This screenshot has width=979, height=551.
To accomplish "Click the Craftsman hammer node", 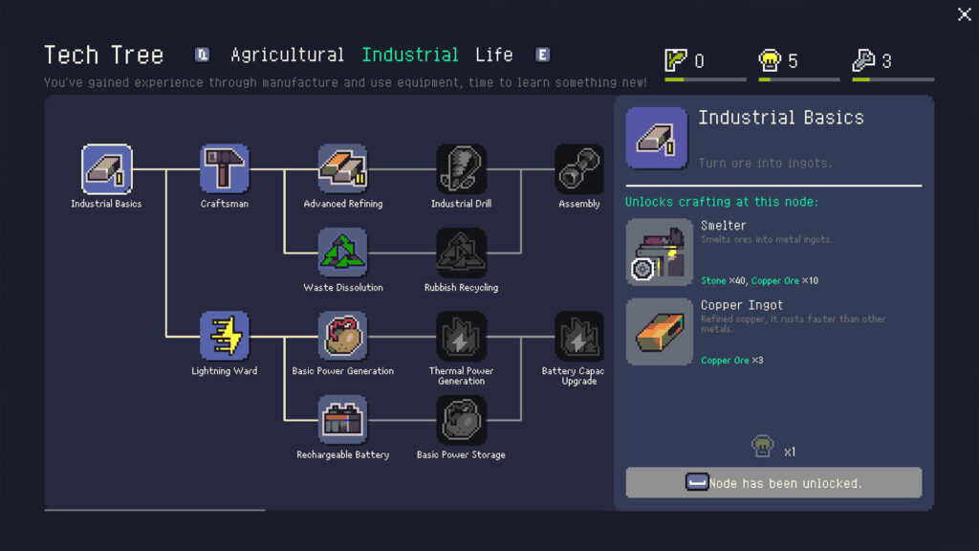I will (x=225, y=169).
